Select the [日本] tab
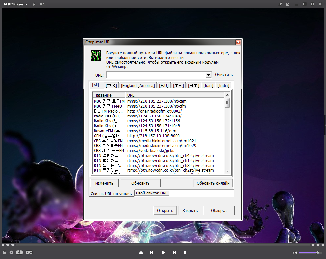The height and width of the screenshot is (259, 326). pyautogui.click(x=194, y=86)
